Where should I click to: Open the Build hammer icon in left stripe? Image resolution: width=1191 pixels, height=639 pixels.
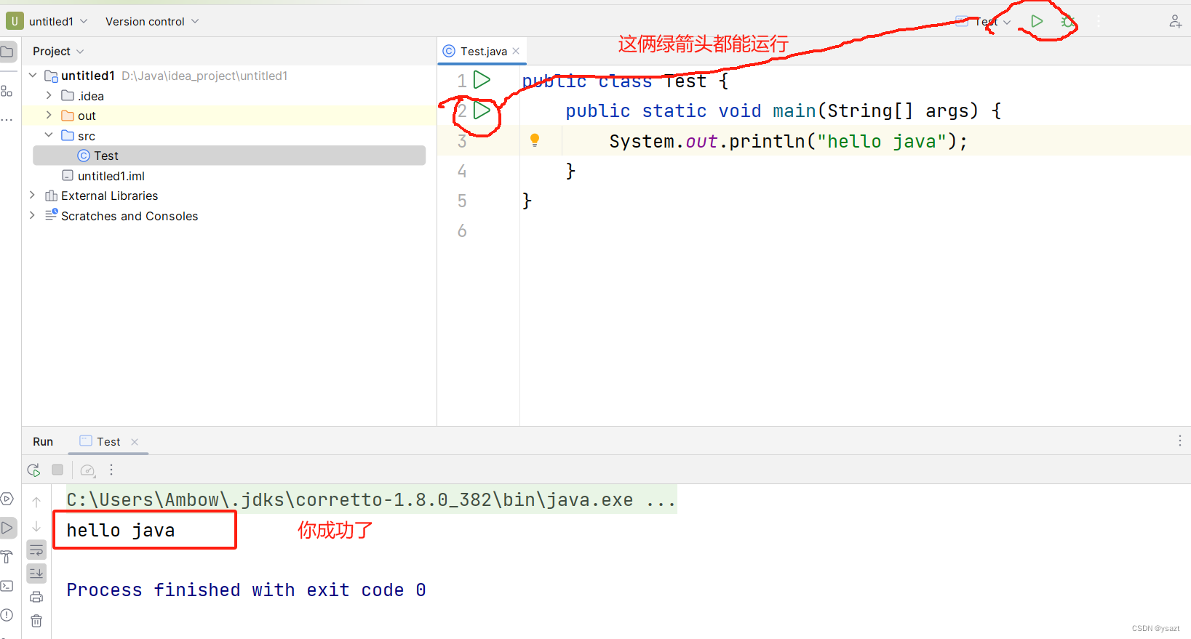[x=7, y=557]
